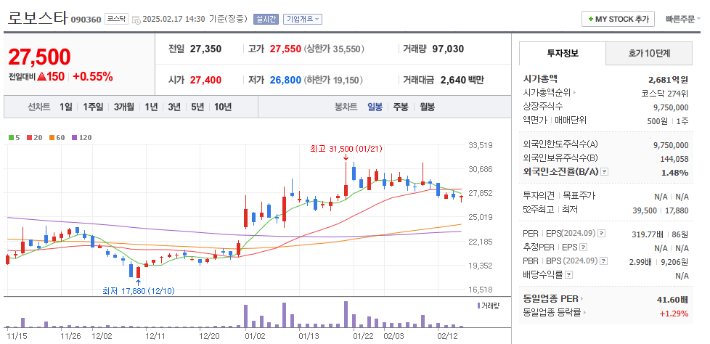Click the help icon next to 외국인소진율(B/A)

(x=604, y=172)
